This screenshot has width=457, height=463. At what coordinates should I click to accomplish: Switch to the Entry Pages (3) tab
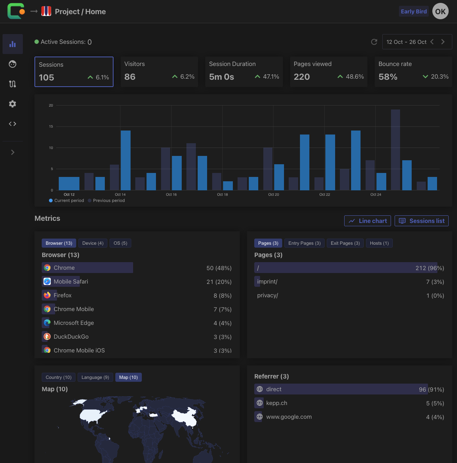(304, 243)
